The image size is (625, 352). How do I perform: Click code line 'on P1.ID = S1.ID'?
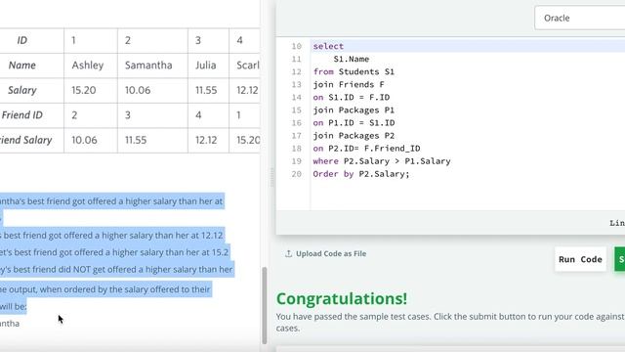[354, 123]
